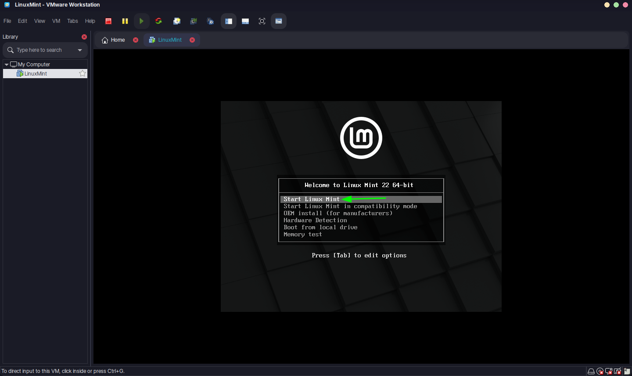Toggle the library sidebar view button
Image resolution: width=632 pixels, height=376 pixels.
point(229,21)
